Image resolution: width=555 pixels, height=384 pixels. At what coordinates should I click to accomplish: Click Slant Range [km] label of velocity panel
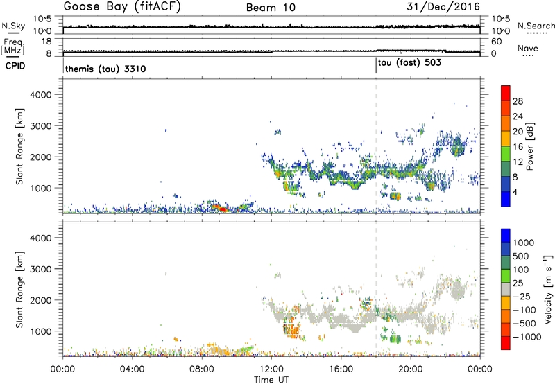pyautogui.click(x=19, y=290)
